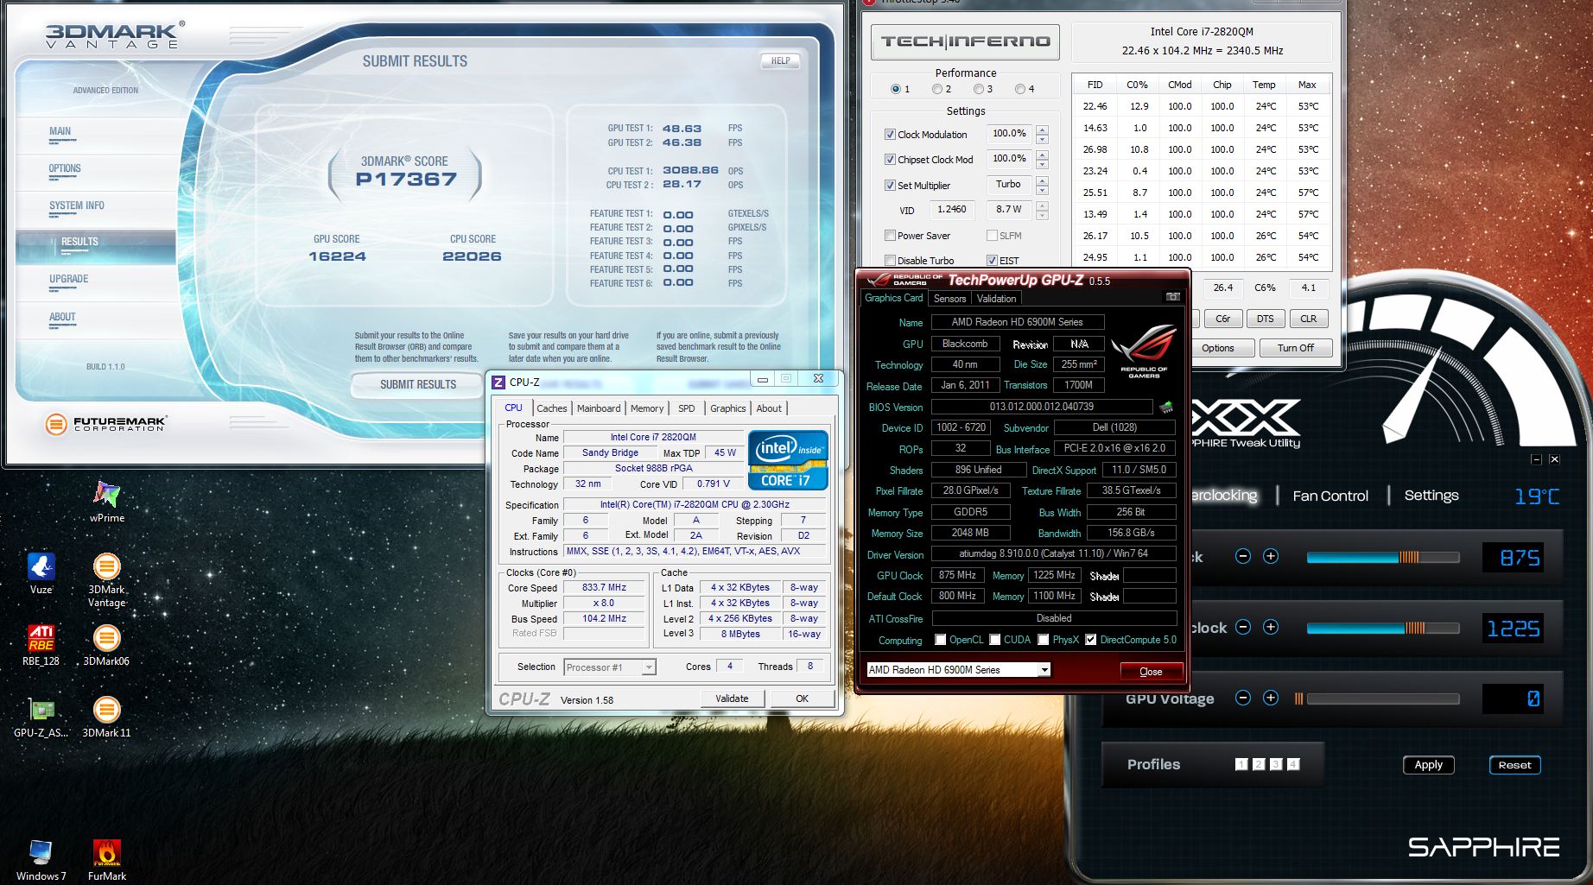Click Apply button in Sapphire TriXX
The height and width of the screenshot is (885, 1593).
click(x=1428, y=765)
